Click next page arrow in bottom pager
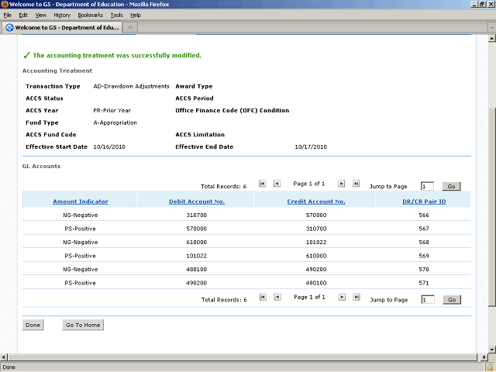 click(x=341, y=297)
